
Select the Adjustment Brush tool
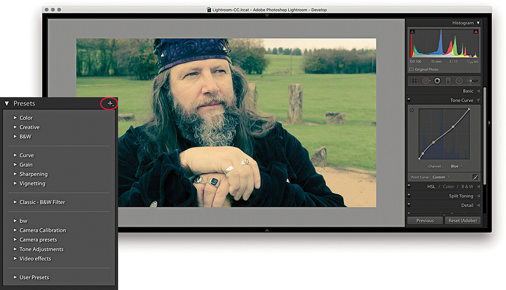click(x=472, y=81)
